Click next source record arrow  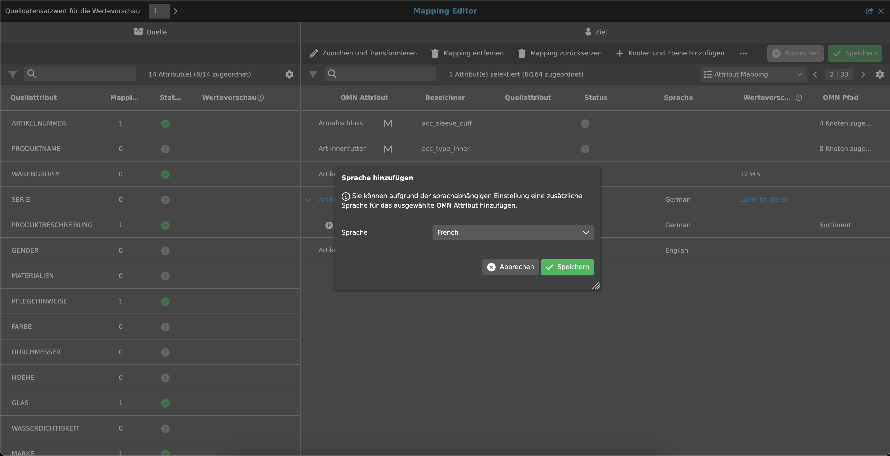[x=175, y=11]
